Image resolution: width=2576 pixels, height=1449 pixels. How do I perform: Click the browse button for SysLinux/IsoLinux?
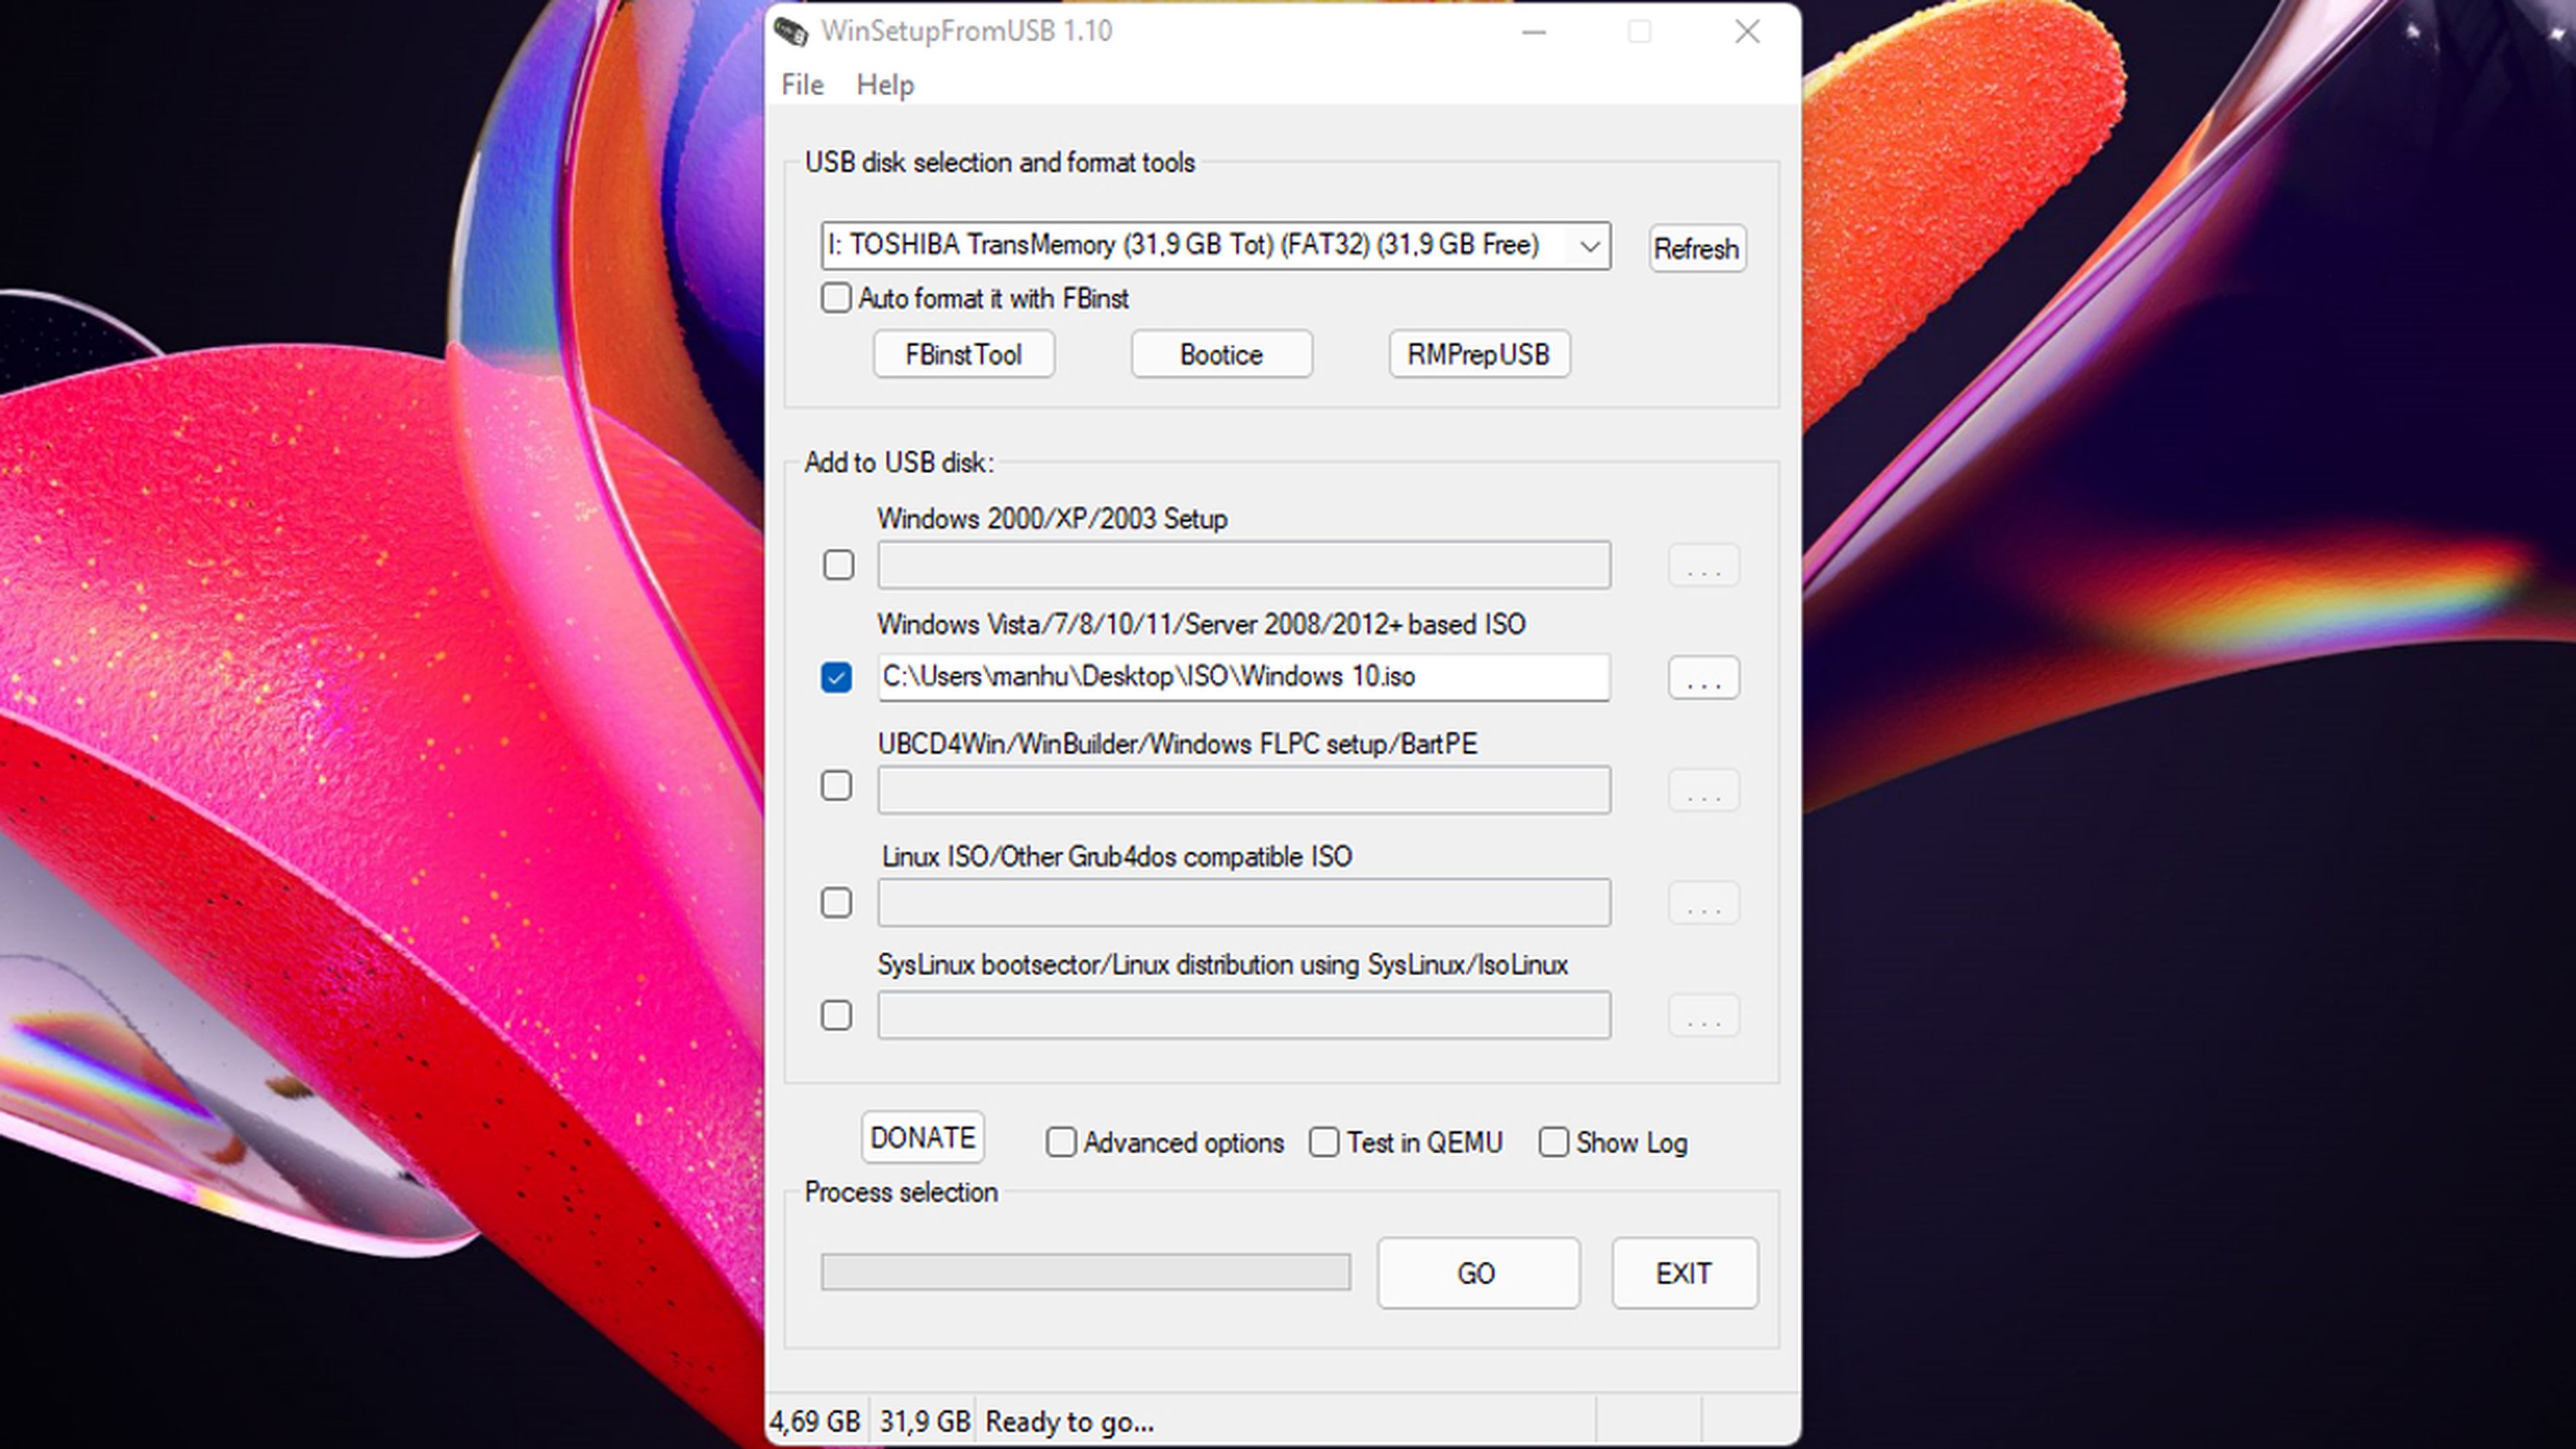[1701, 1016]
